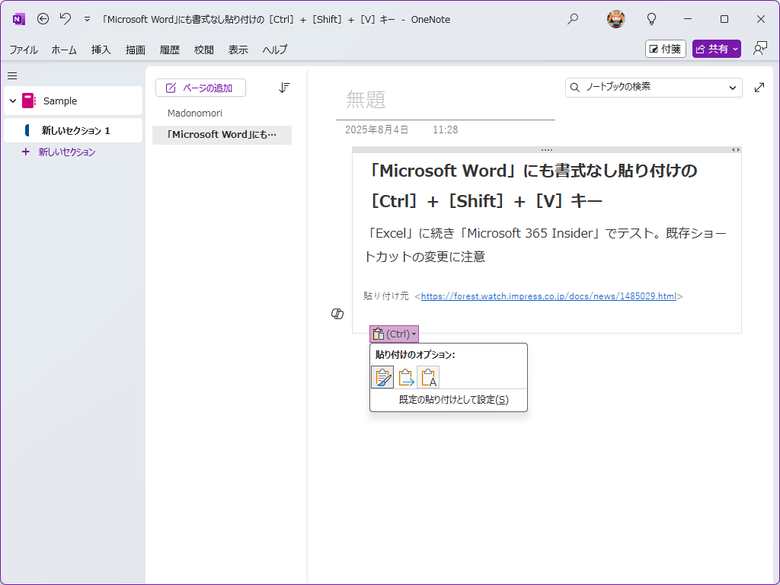Switch to the 描画 ribbon tab

click(135, 50)
